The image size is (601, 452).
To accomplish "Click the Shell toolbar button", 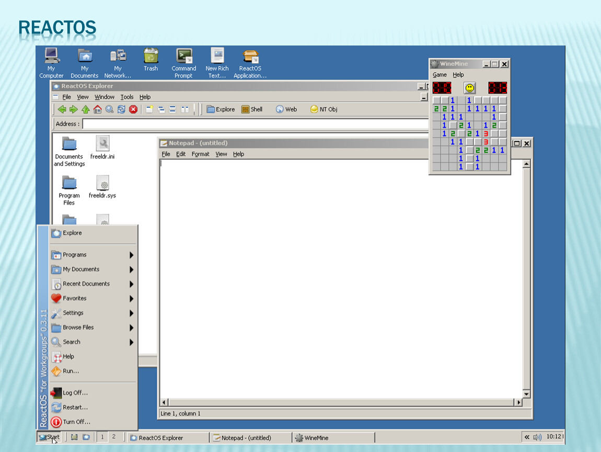I will point(252,109).
